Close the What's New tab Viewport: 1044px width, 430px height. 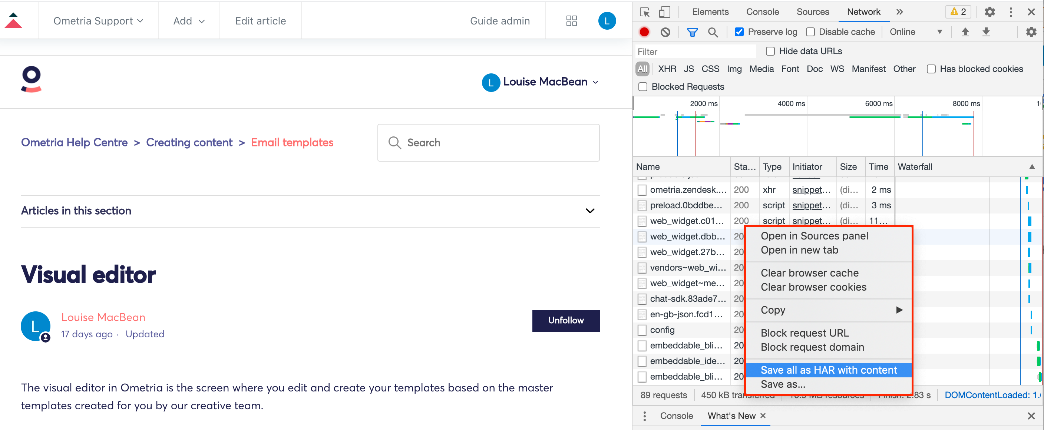click(x=763, y=416)
